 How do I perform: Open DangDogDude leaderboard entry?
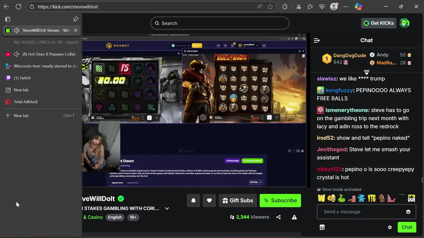tap(344, 59)
